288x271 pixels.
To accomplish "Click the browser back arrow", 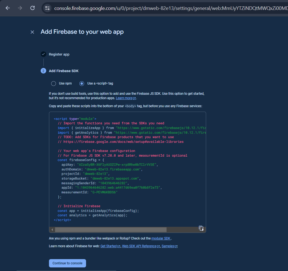I will coord(8,8).
